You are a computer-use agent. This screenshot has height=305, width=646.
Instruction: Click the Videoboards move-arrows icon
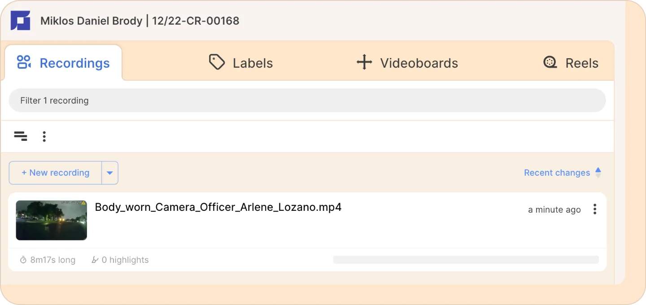click(x=364, y=62)
